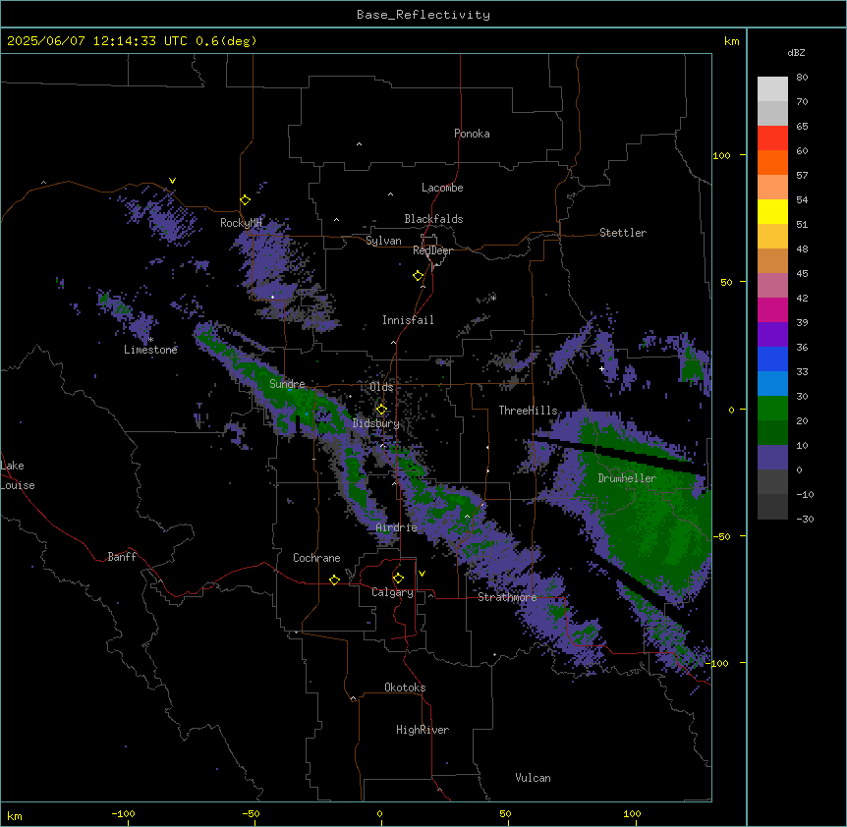847x827 pixels.
Task: Click the RockyMH city label
Action: [x=242, y=223]
